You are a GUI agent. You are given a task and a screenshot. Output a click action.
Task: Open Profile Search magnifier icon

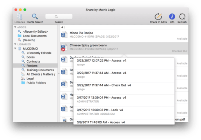(35, 17)
